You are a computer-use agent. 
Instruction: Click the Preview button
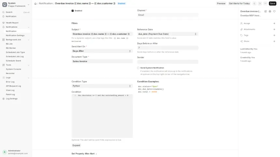click(221, 3)
